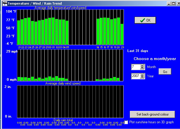
Task: Click the 'Year' label
Action: point(150,76)
